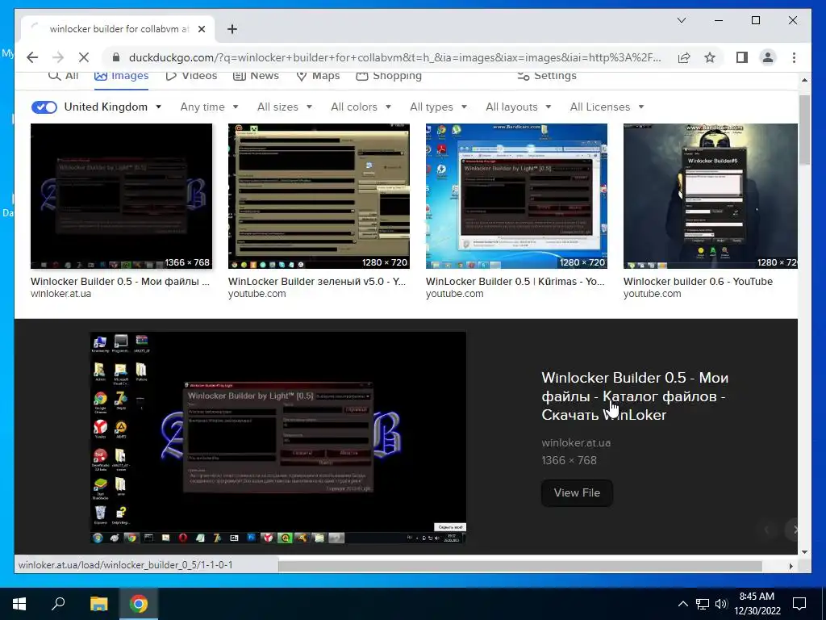This screenshot has width=826, height=620.
Task: Show hidden system tray icons
Action: point(682,604)
